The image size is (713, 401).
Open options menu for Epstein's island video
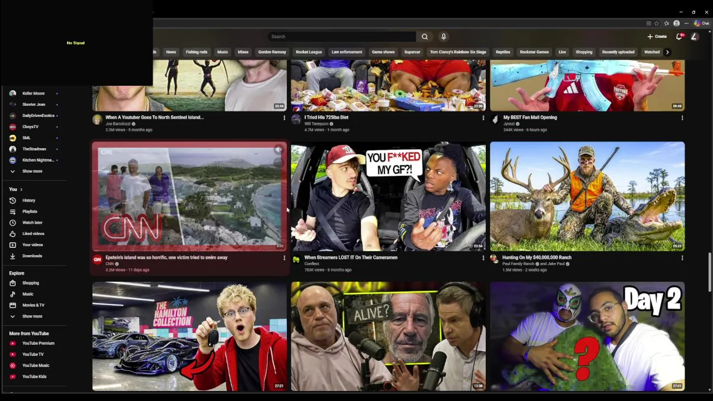[284, 258]
